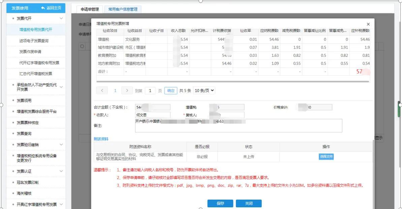Confirm page jump with 确定 button
This screenshot has height=209, width=402.
pos(171,90)
